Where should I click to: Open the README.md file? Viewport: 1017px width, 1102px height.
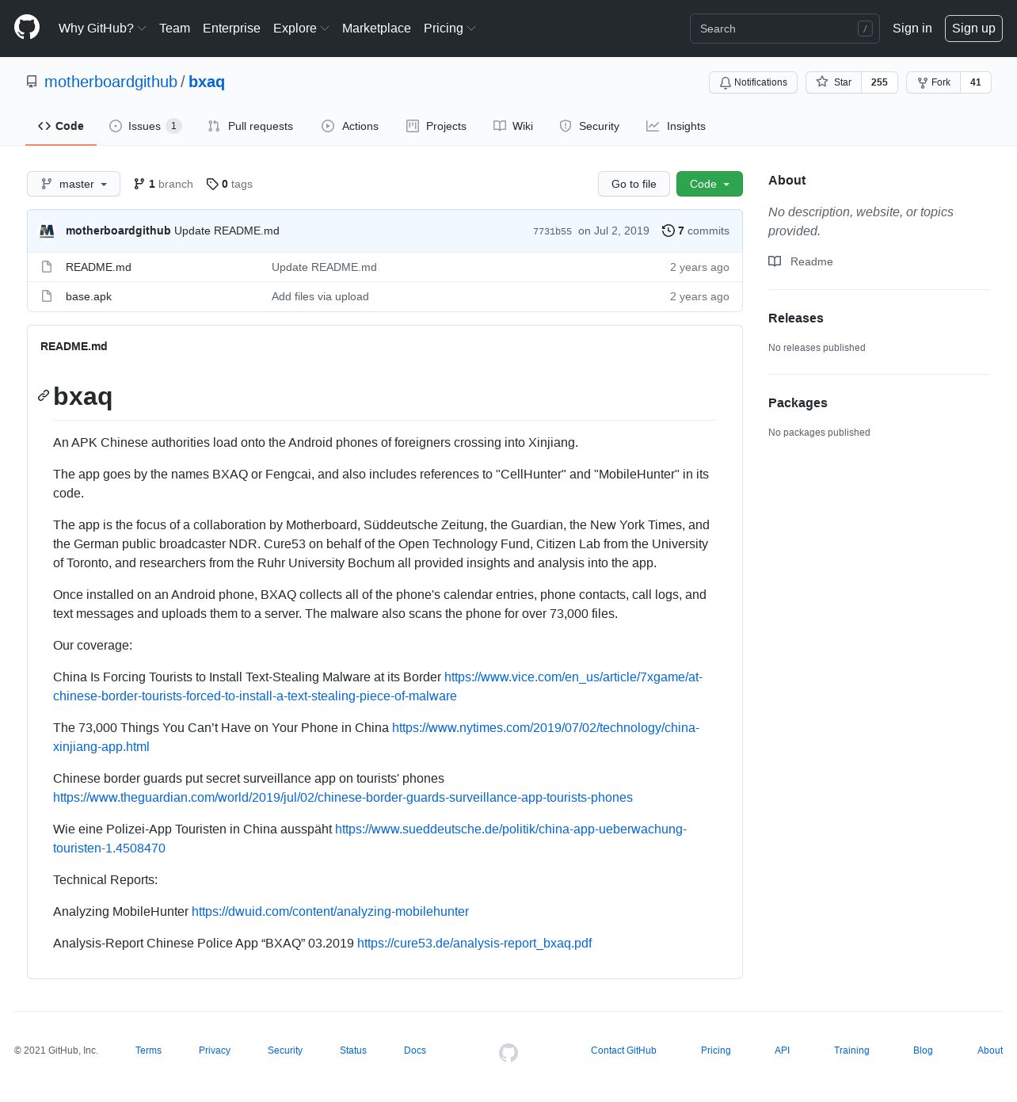pyautogui.click(x=98, y=267)
